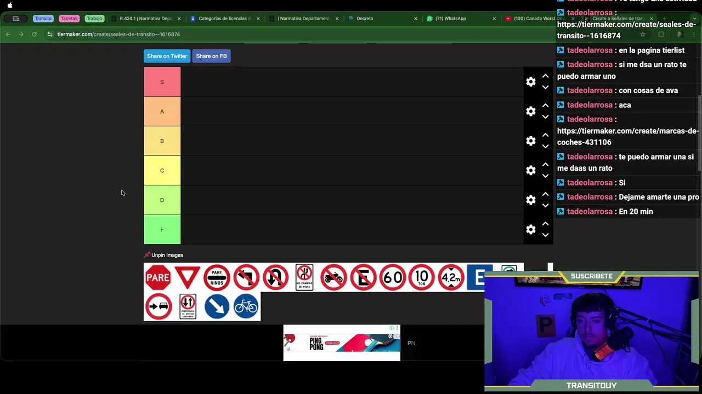Click the browser back arrow

tap(8, 34)
